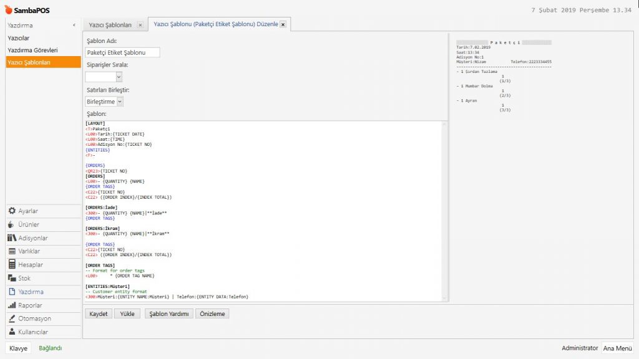Screen dimensions: 639x359
Task: Click the Otomasyon lightning icon
Action: [12, 318]
